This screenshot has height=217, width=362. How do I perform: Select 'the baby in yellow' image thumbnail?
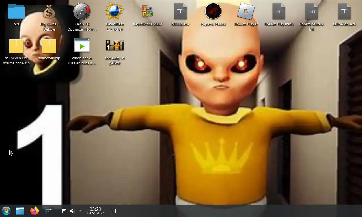pos(115,45)
